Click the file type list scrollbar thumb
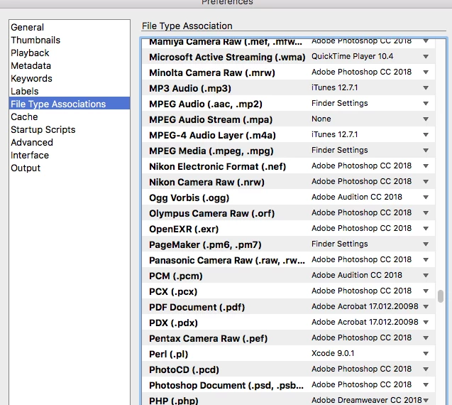The height and width of the screenshot is (405, 452). coord(440,296)
